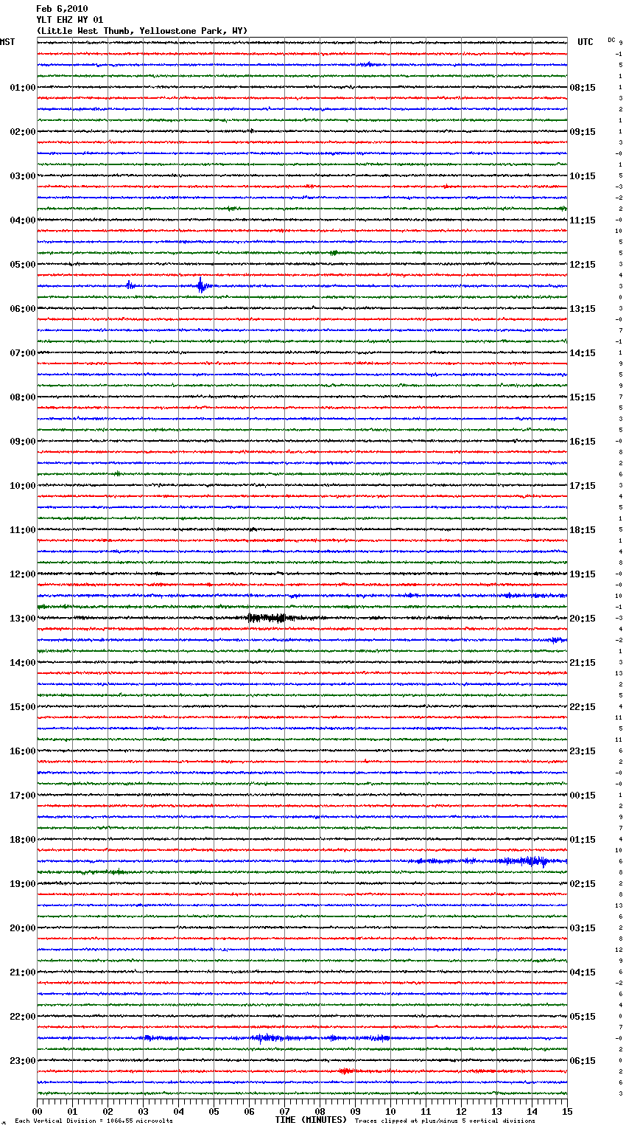
Task: Click the '23:00' MST hour label
Action: [x=23, y=1061]
